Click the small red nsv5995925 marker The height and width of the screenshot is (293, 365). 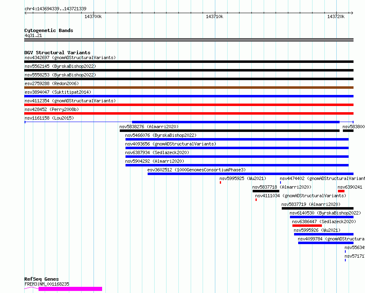(221, 182)
